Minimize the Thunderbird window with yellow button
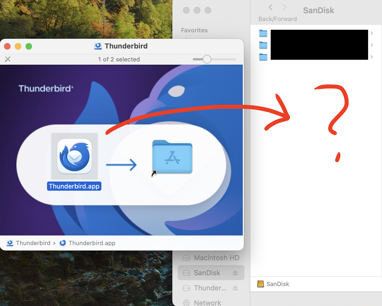The width and height of the screenshot is (382, 306). 18,46
